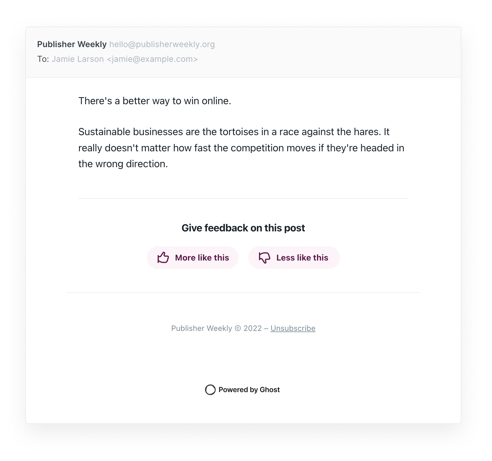The height and width of the screenshot is (461, 492).
Task: Click sender address hello@publisherweekly.org
Action: tap(162, 44)
